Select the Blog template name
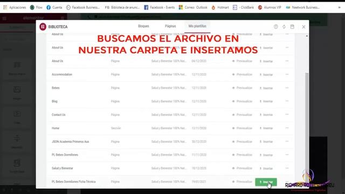Viewport: 345px width, 194px height. tap(54, 101)
